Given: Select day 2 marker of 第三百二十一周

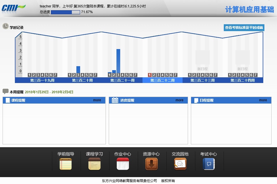Looking at the screenshot, I should (x=114, y=75).
